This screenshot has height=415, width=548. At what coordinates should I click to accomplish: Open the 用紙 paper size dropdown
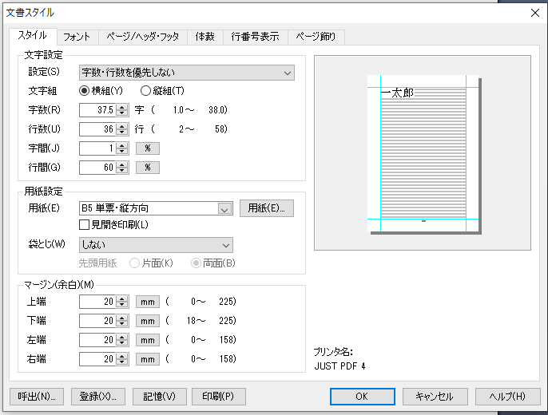224,209
